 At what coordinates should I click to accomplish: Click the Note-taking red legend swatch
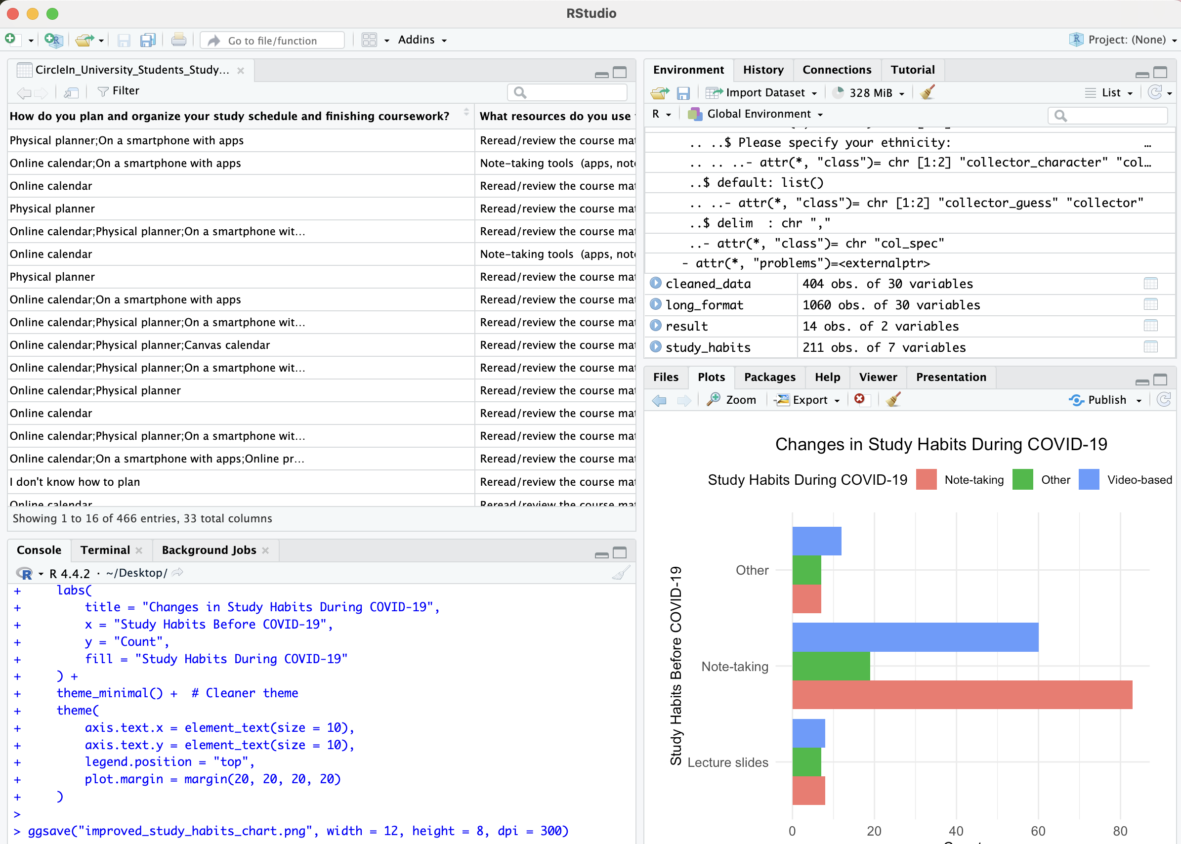coord(927,479)
